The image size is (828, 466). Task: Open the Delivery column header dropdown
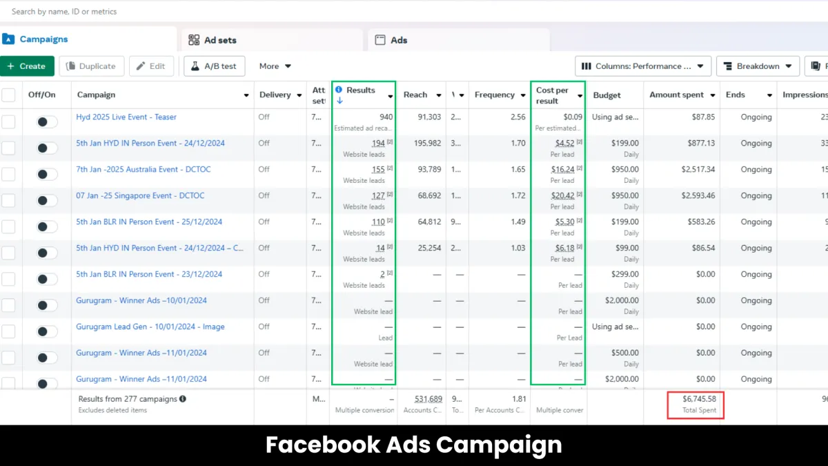299,95
